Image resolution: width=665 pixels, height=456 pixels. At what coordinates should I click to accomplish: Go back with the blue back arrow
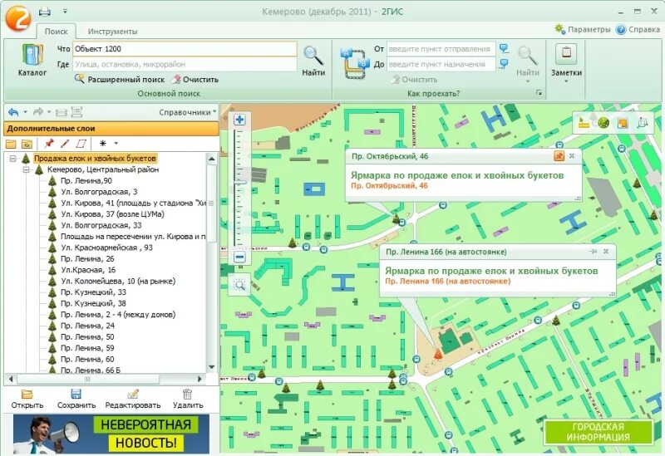pos(13,112)
